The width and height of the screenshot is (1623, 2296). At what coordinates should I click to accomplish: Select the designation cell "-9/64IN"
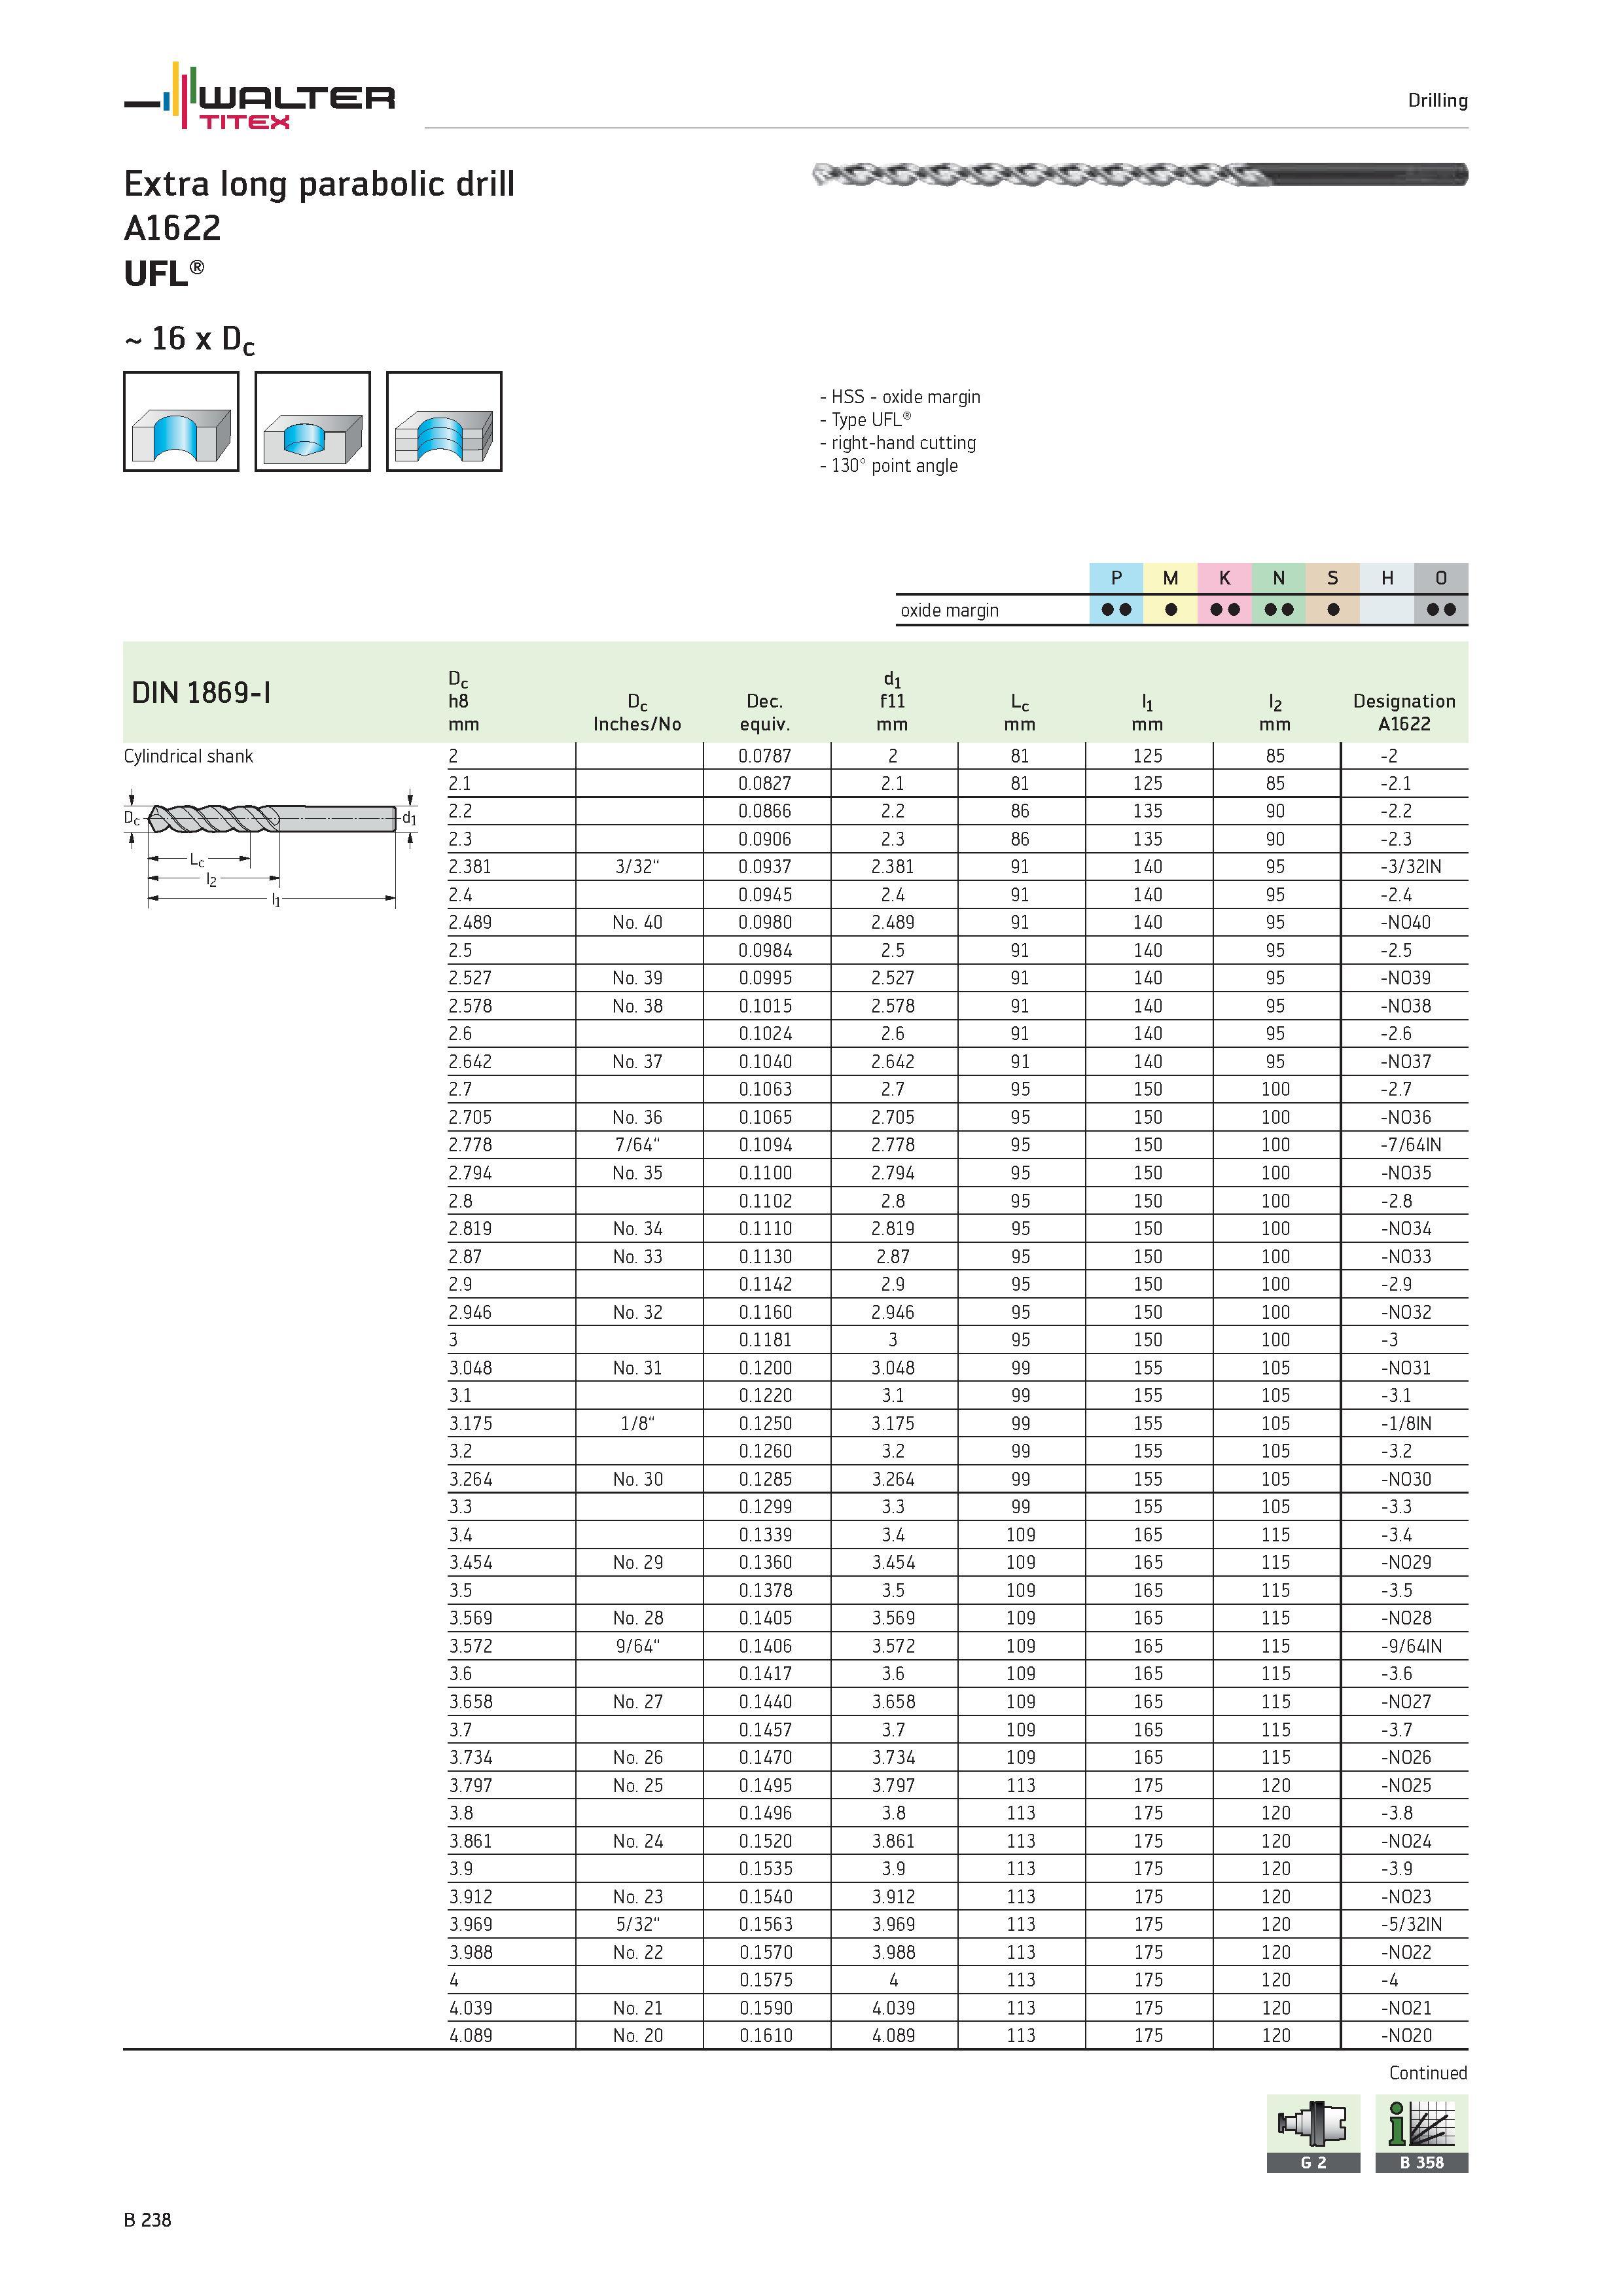pos(1411,1646)
